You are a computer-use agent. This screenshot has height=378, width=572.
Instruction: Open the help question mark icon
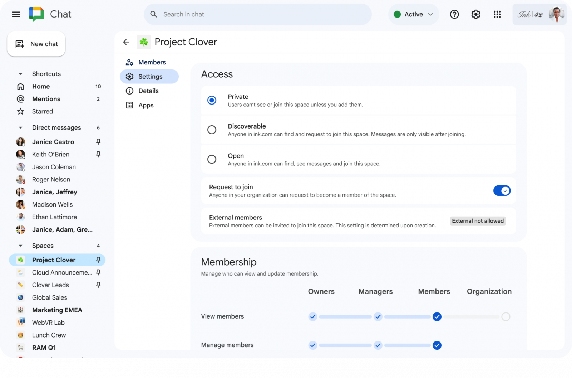pos(454,14)
